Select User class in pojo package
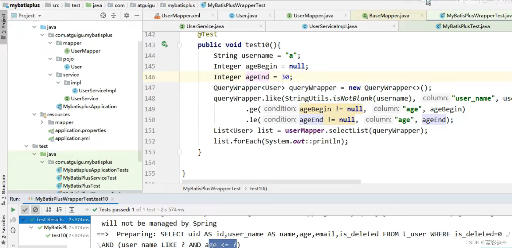The height and width of the screenshot is (248, 512). 73,67
